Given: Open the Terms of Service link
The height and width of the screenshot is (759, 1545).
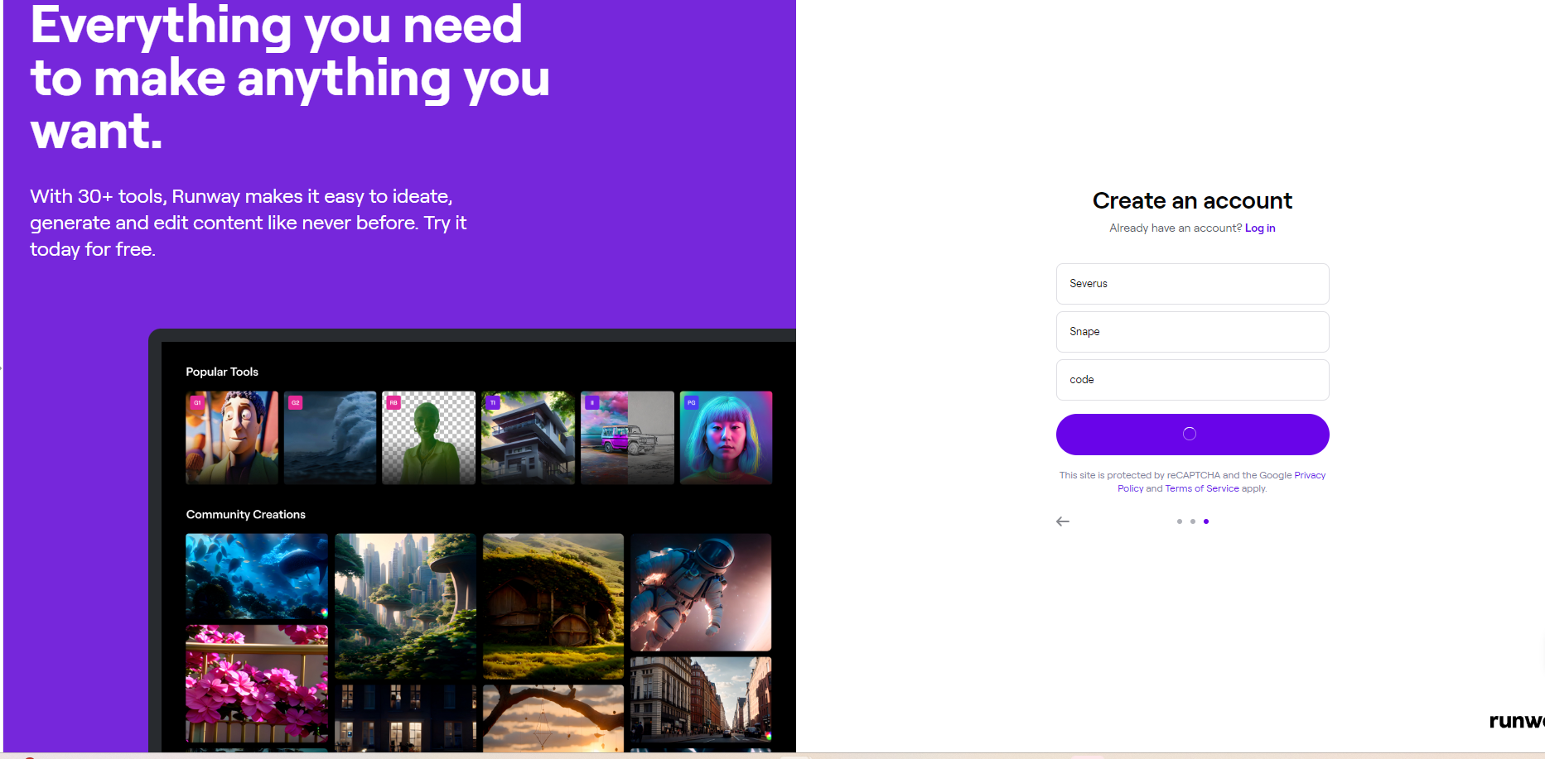Looking at the screenshot, I should pos(1202,488).
